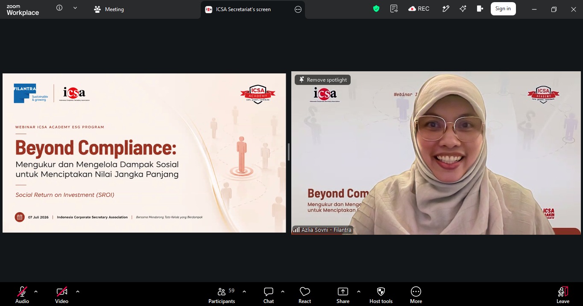Open the Participants panel
Viewport: 583px width, 306px height.
pyautogui.click(x=222, y=294)
